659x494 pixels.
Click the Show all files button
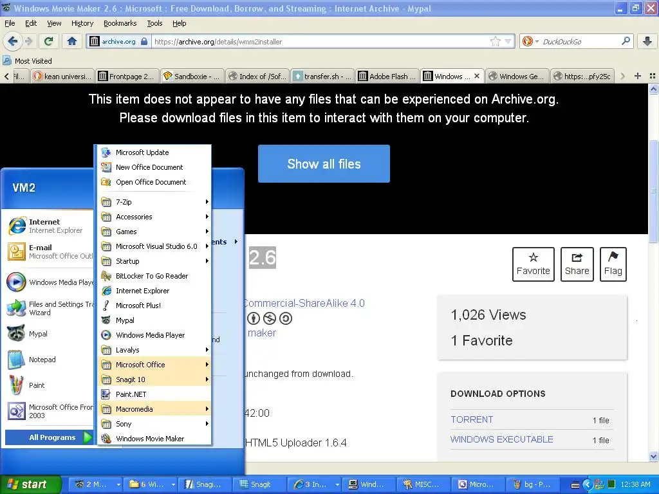click(324, 164)
